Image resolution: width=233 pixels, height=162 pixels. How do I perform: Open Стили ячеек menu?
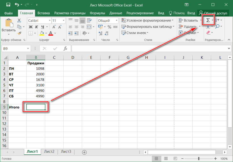pos(135,33)
